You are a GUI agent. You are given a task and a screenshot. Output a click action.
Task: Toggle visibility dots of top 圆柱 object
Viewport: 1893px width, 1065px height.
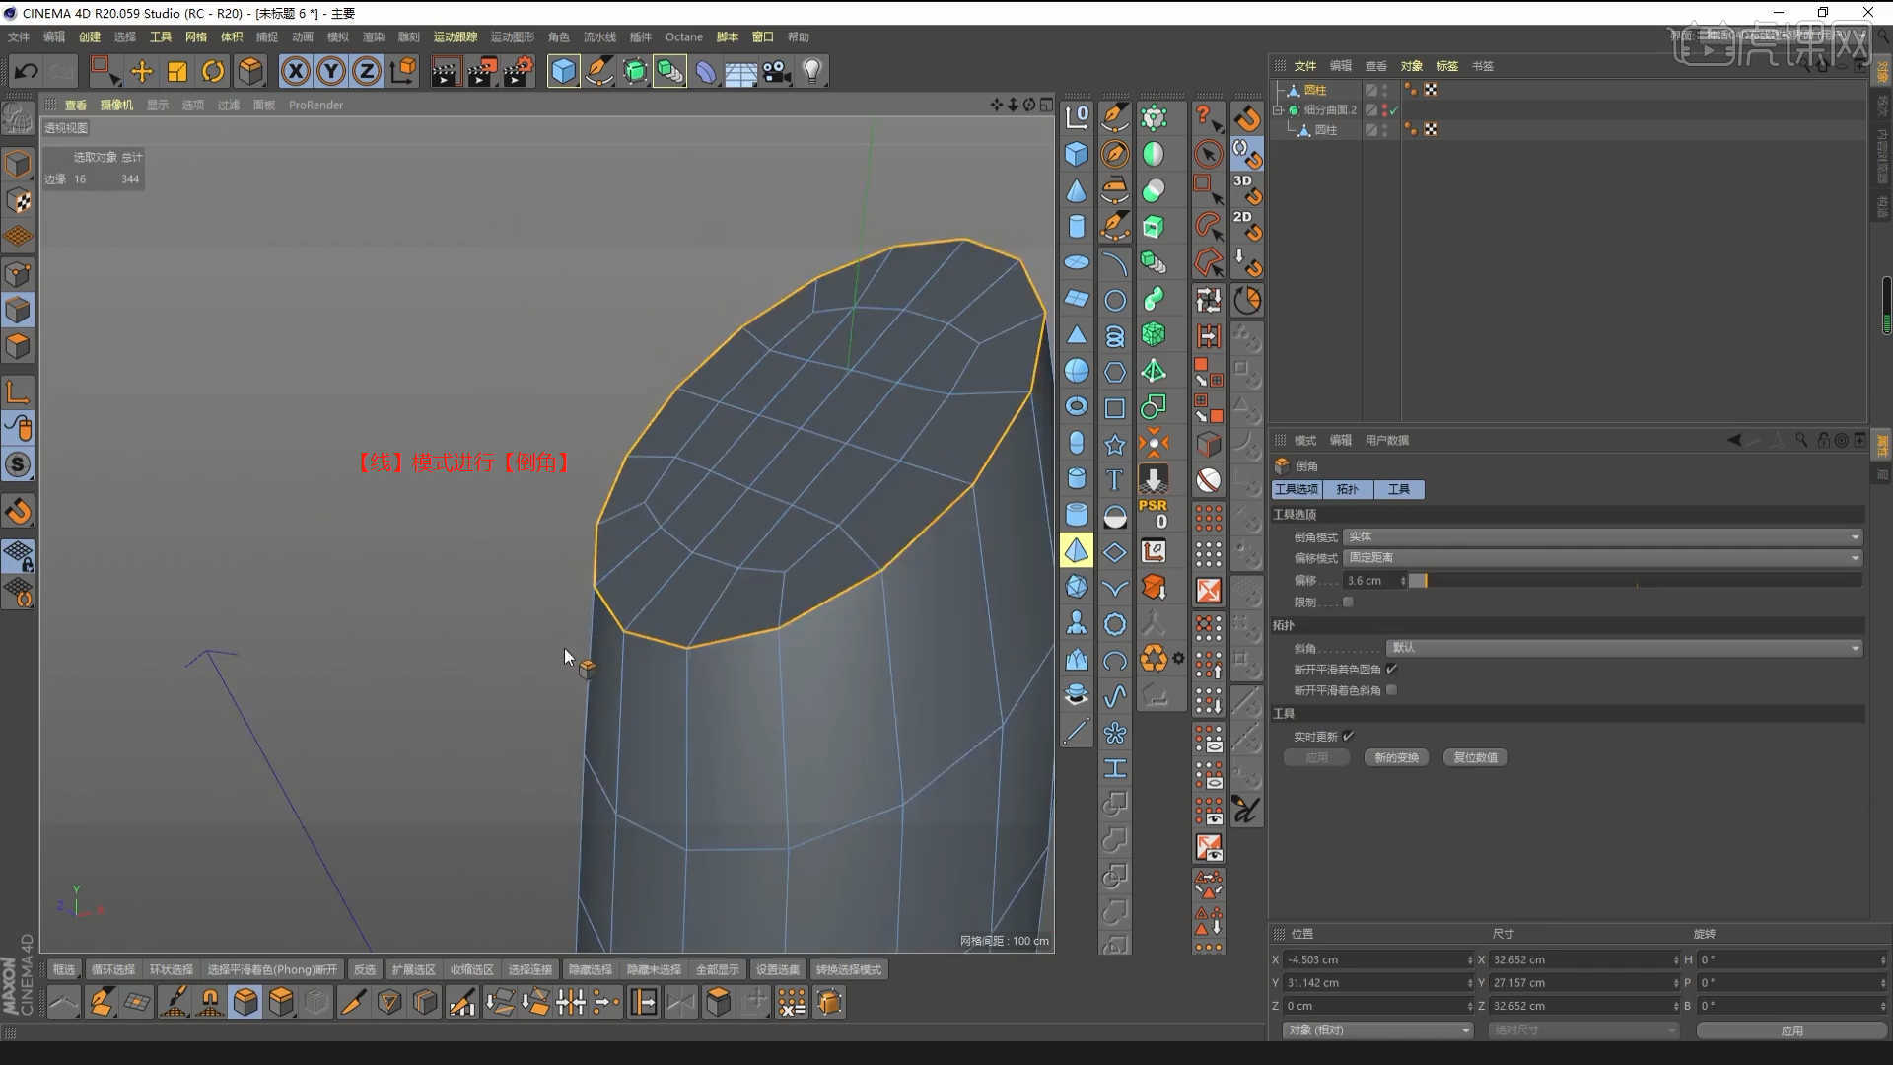point(1385,90)
